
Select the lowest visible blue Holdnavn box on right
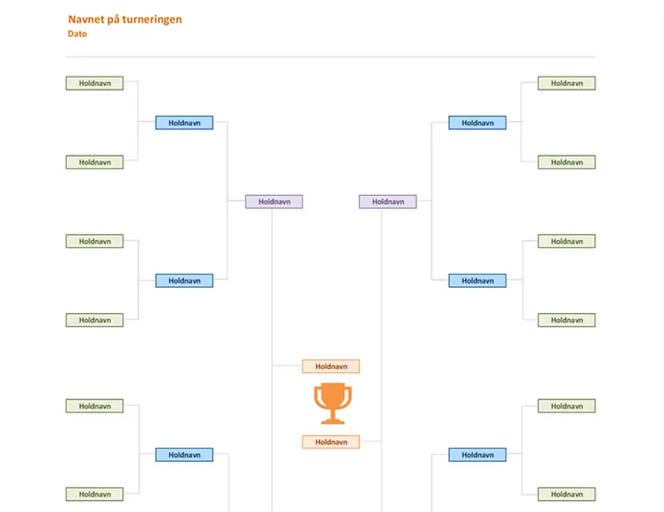[477, 455]
